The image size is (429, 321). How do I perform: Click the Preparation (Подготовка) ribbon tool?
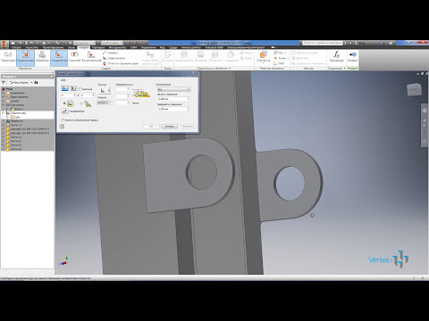[x=8, y=56]
